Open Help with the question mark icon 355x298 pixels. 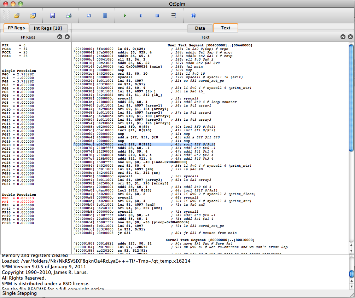point(193,16)
